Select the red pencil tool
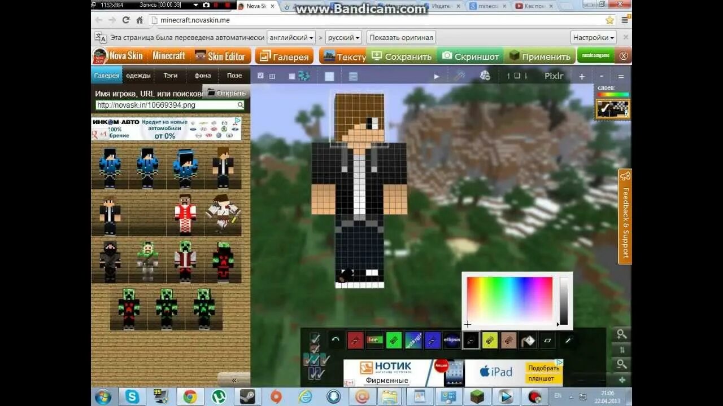The height and width of the screenshot is (406, 723). (355, 339)
